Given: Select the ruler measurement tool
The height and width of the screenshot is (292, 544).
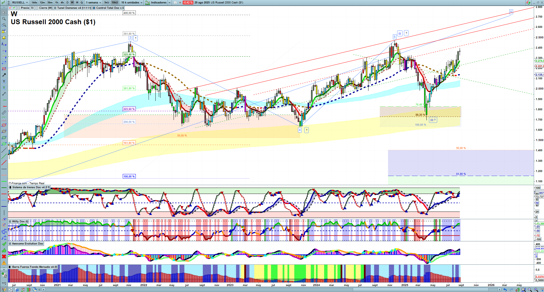Looking at the screenshot, I should click(x=4, y=113).
